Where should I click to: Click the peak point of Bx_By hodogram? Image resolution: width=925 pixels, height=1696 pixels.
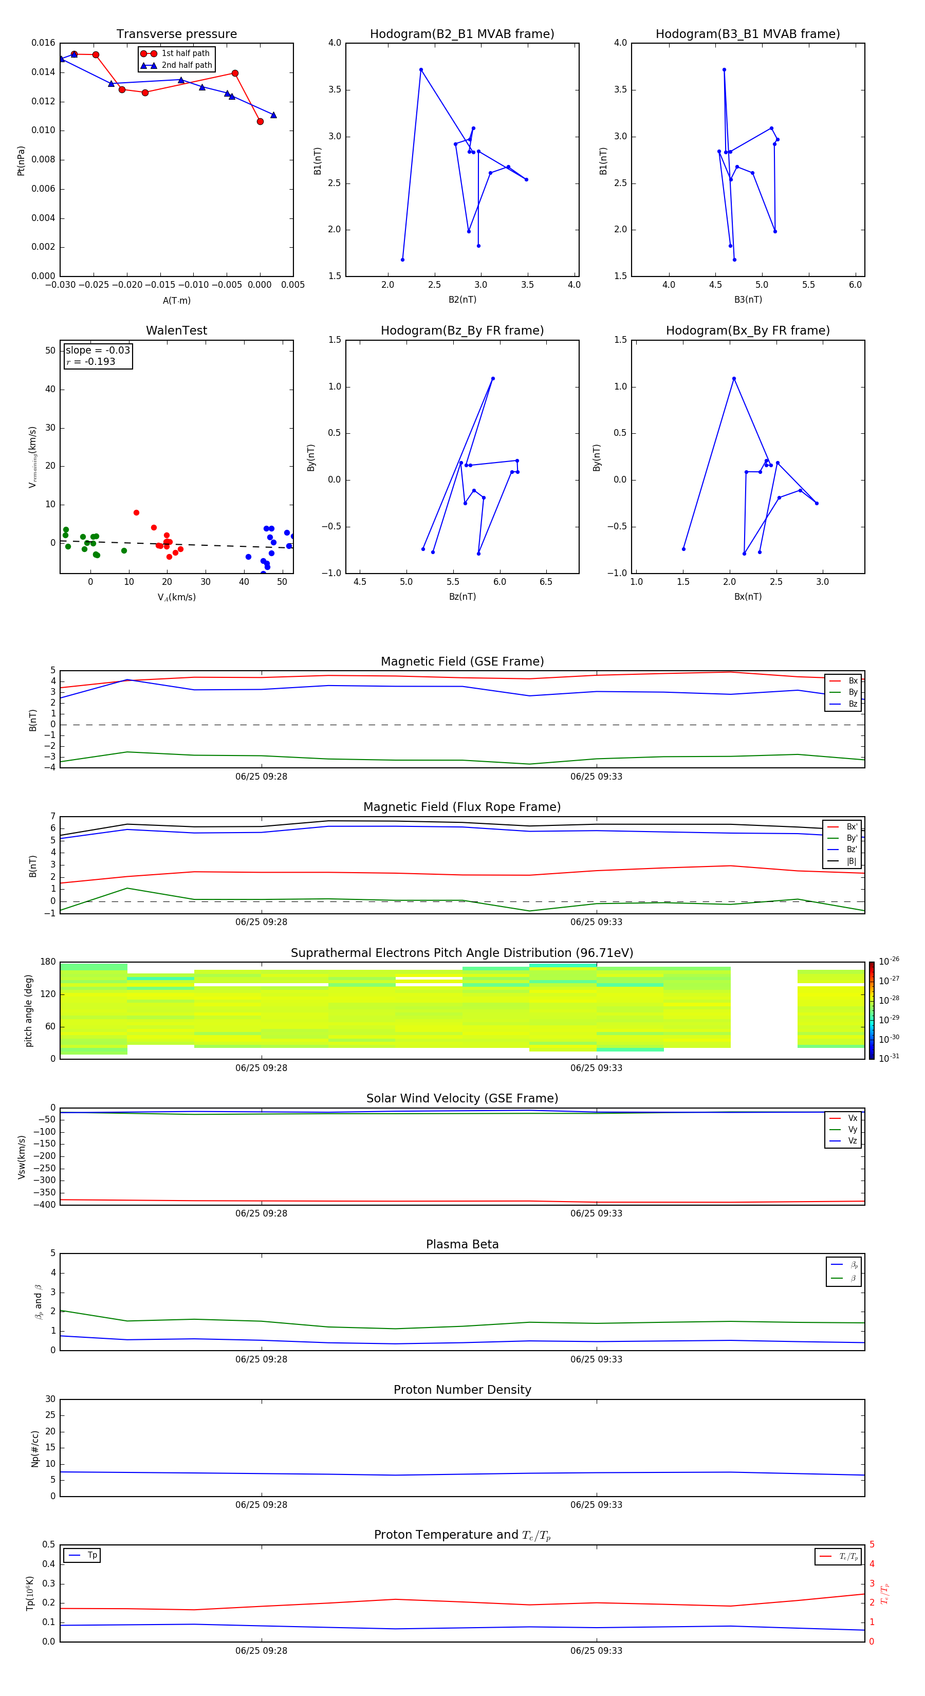click(733, 379)
